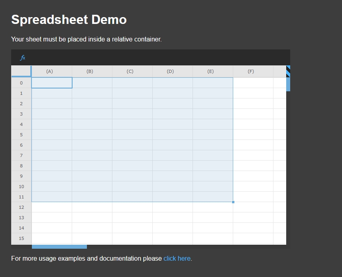This screenshot has height=277, width=342.
Task: Open the 'click here' documentation link
Action: click(x=177, y=258)
